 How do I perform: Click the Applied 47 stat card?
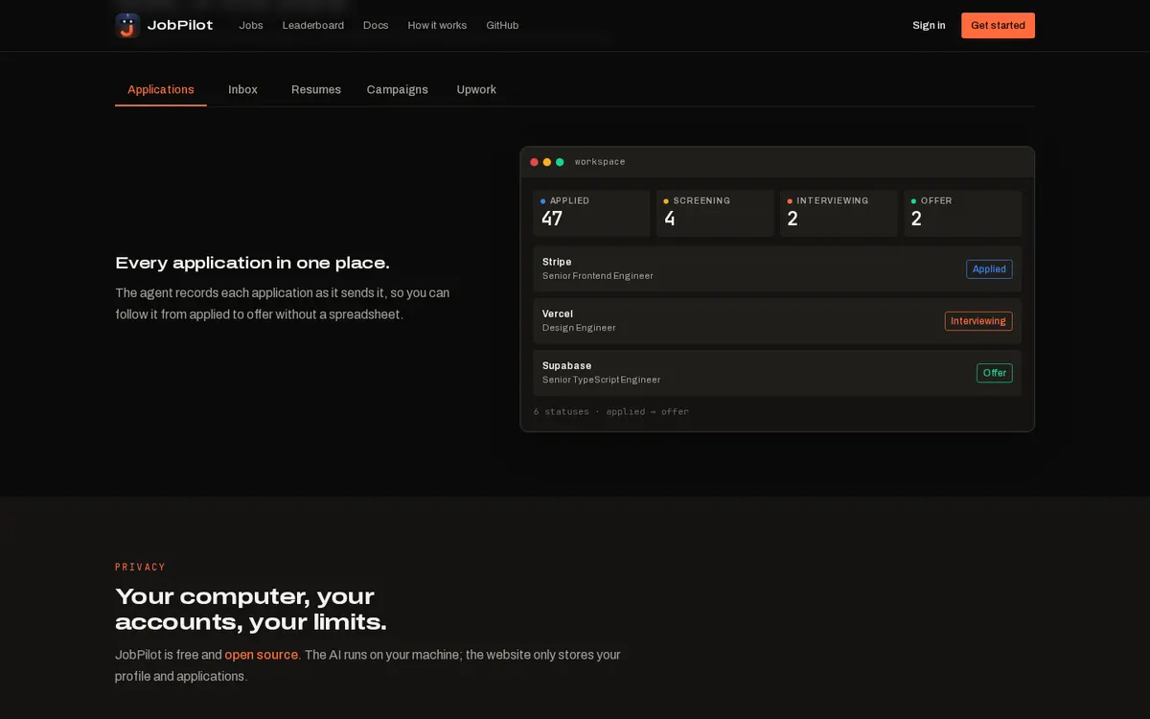pyautogui.click(x=591, y=213)
